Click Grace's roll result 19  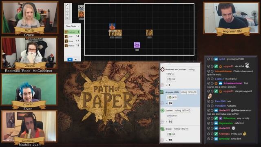[x=170, y=140]
